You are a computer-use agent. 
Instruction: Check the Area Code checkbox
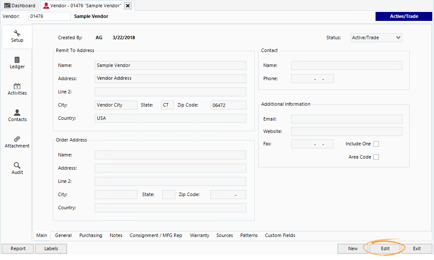tap(376, 157)
